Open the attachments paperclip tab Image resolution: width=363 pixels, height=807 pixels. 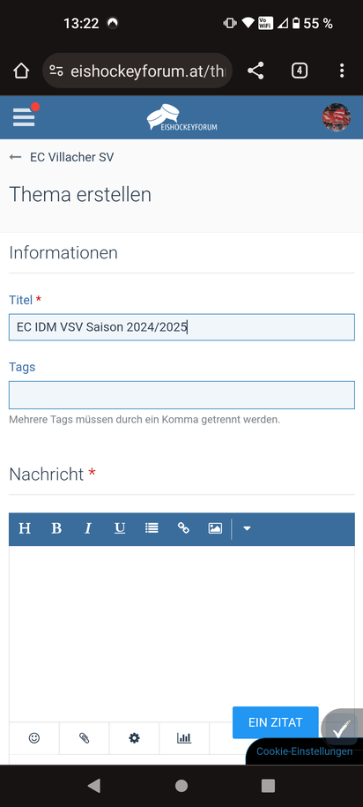click(x=84, y=738)
